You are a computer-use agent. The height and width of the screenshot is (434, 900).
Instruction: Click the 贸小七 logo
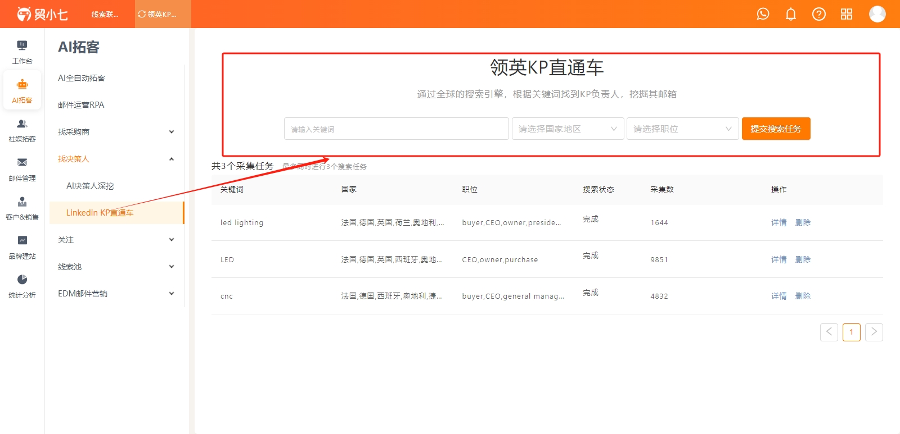pyautogui.click(x=42, y=14)
